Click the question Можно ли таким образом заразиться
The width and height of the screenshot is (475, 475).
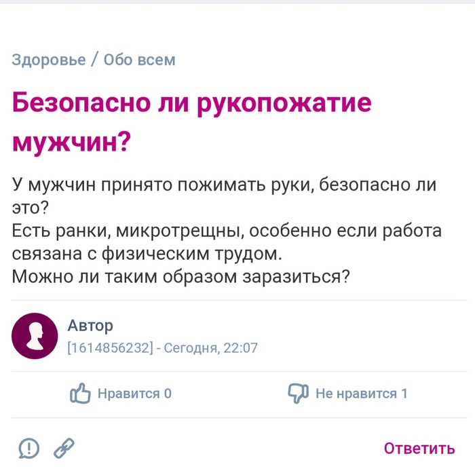(180, 277)
